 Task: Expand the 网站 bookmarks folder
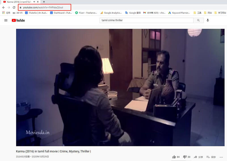pyautogui.click(x=208, y=13)
